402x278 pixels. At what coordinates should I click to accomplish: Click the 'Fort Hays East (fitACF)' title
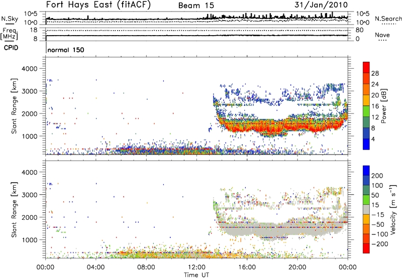pyautogui.click(x=98, y=5)
